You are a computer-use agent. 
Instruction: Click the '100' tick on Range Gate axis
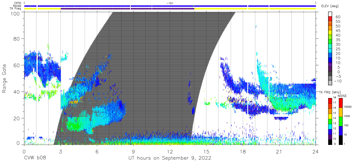[16, 14]
